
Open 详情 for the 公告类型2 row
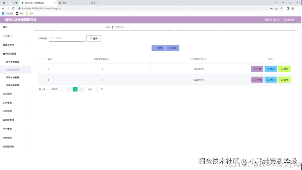(x=257, y=69)
